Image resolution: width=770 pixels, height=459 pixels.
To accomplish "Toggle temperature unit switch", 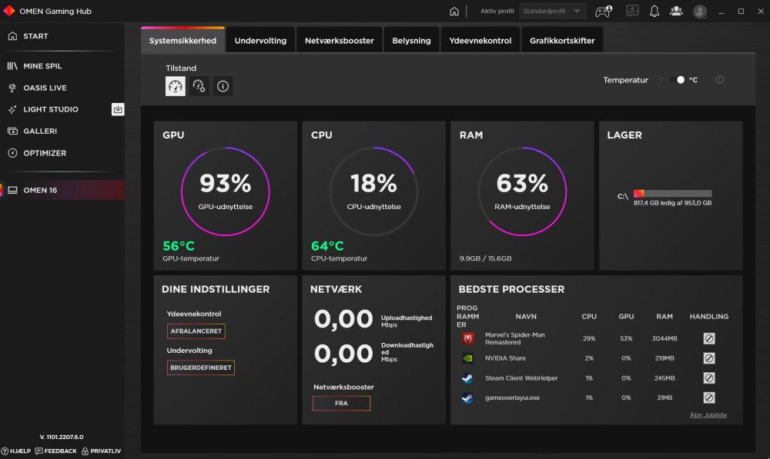I will coord(677,80).
